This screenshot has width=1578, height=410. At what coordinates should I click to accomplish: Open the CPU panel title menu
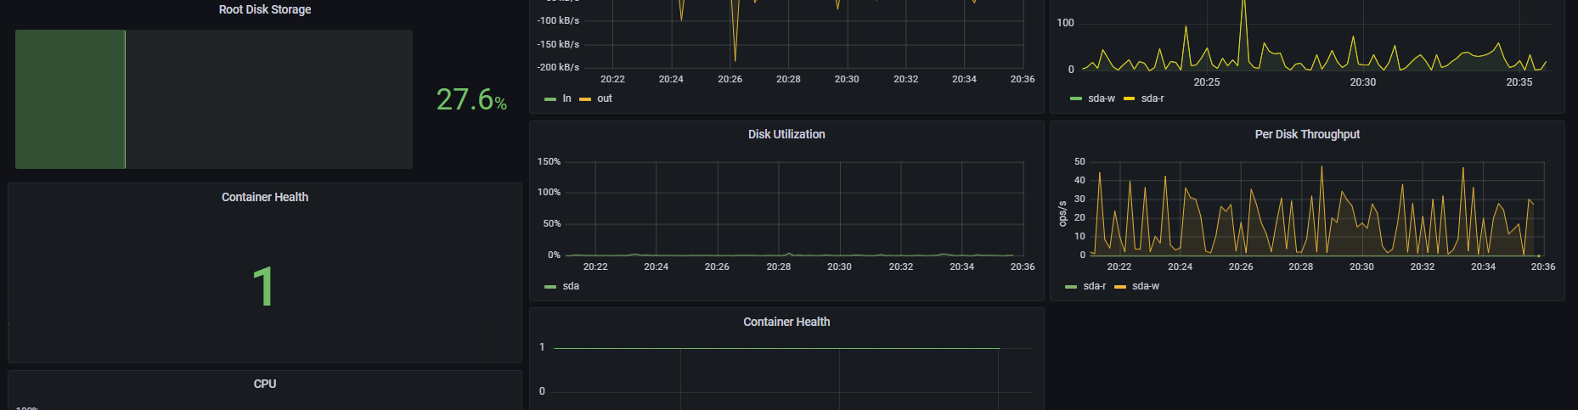tap(265, 384)
